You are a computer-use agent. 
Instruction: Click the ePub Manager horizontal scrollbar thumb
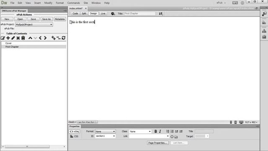point(27,146)
